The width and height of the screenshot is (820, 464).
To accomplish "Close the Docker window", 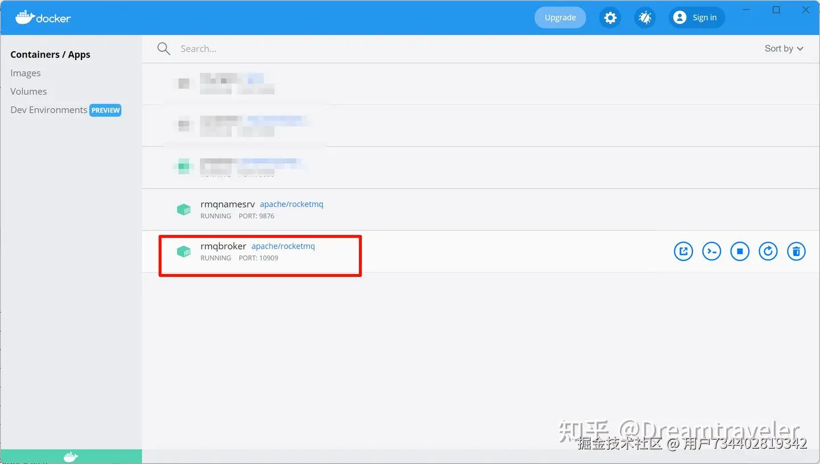I will (806, 10).
